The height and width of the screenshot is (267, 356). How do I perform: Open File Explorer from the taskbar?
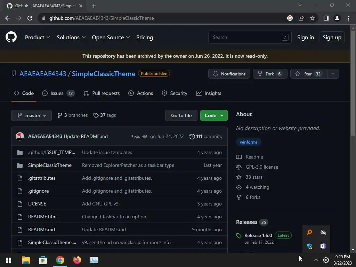coord(26,260)
